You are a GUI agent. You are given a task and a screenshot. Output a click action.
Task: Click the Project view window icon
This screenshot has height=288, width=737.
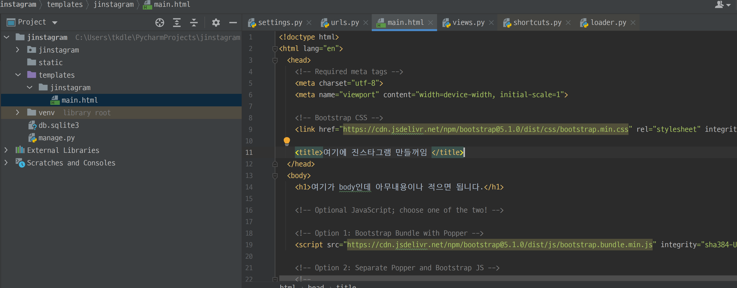[x=11, y=22]
